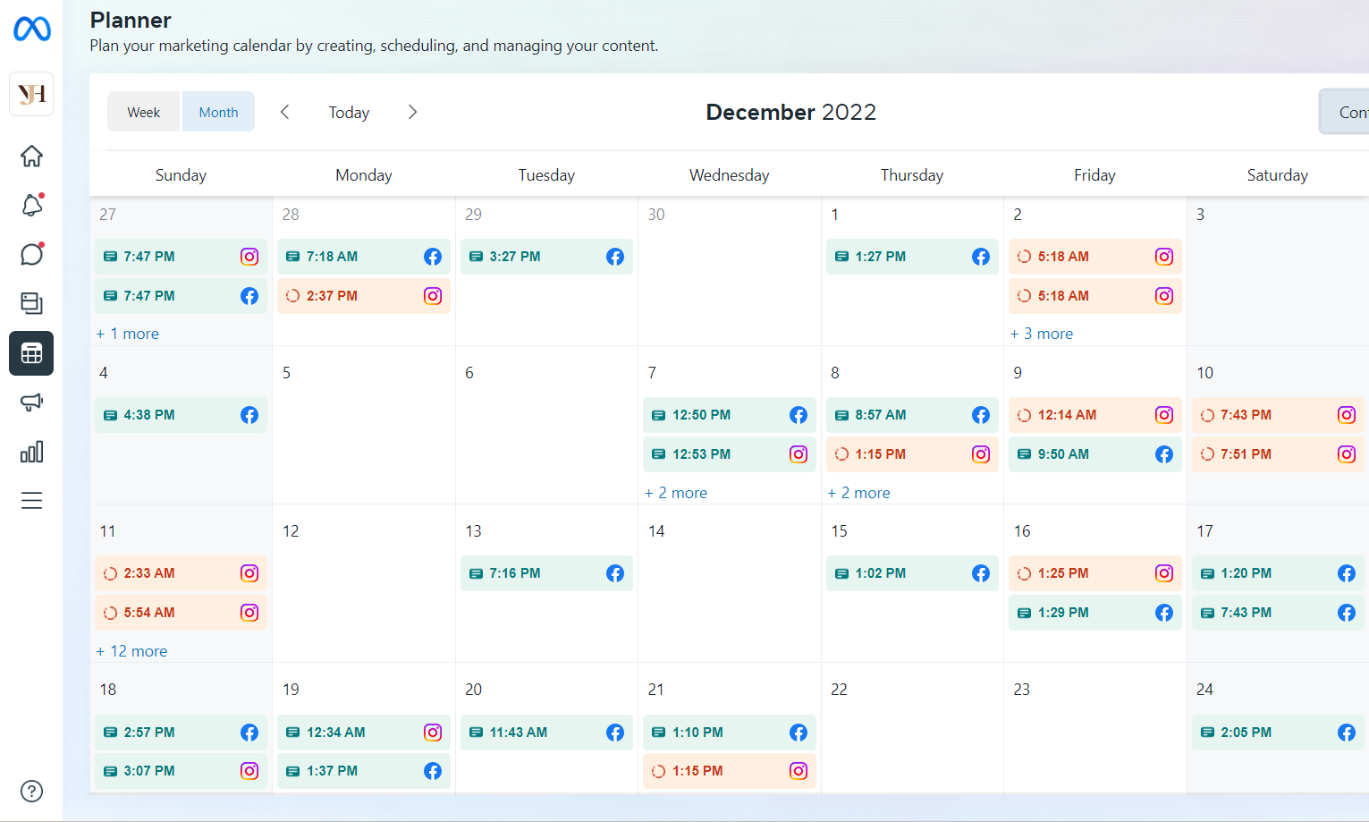Click the YH page profile thumbnail

tap(31, 94)
